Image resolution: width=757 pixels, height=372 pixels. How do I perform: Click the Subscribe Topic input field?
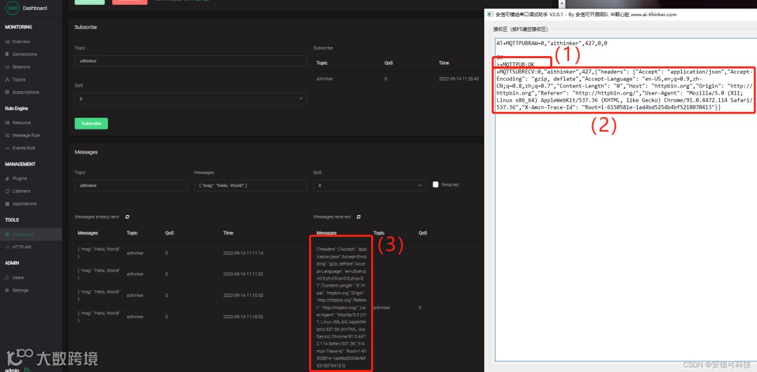click(191, 61)
